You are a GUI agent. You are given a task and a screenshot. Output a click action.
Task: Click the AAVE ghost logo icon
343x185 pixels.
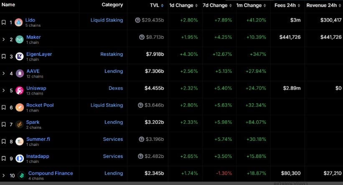click(x=19, y=73)
